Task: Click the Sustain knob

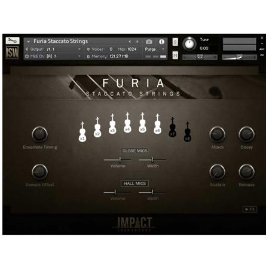Action: 218,172
